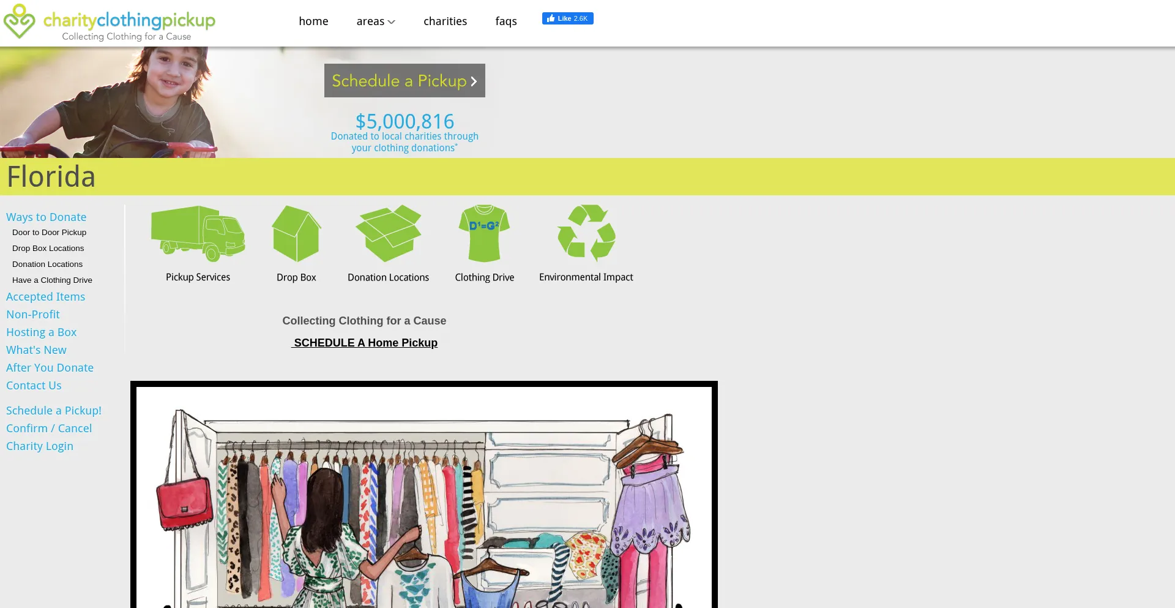Open the home menu item
Screen dimensions: 1175x608
click(313, 21)
